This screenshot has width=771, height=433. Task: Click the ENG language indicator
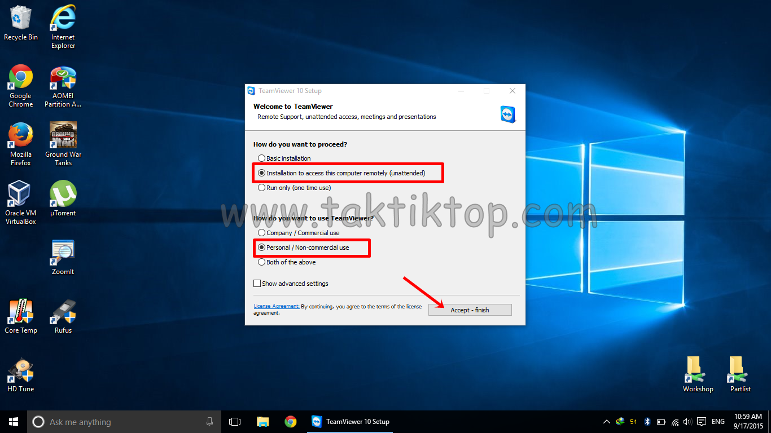(x=718, y=421)
